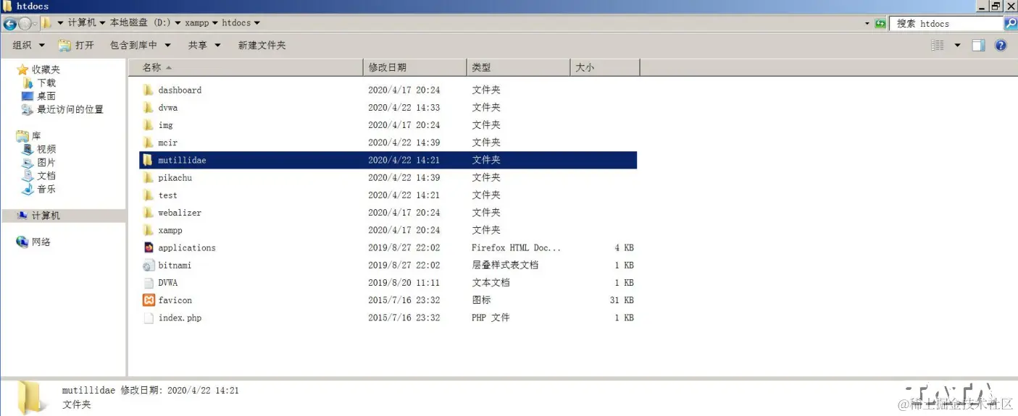Refresh the htdocs folder view
This screenshot has width=1018, height=416.
880,23
